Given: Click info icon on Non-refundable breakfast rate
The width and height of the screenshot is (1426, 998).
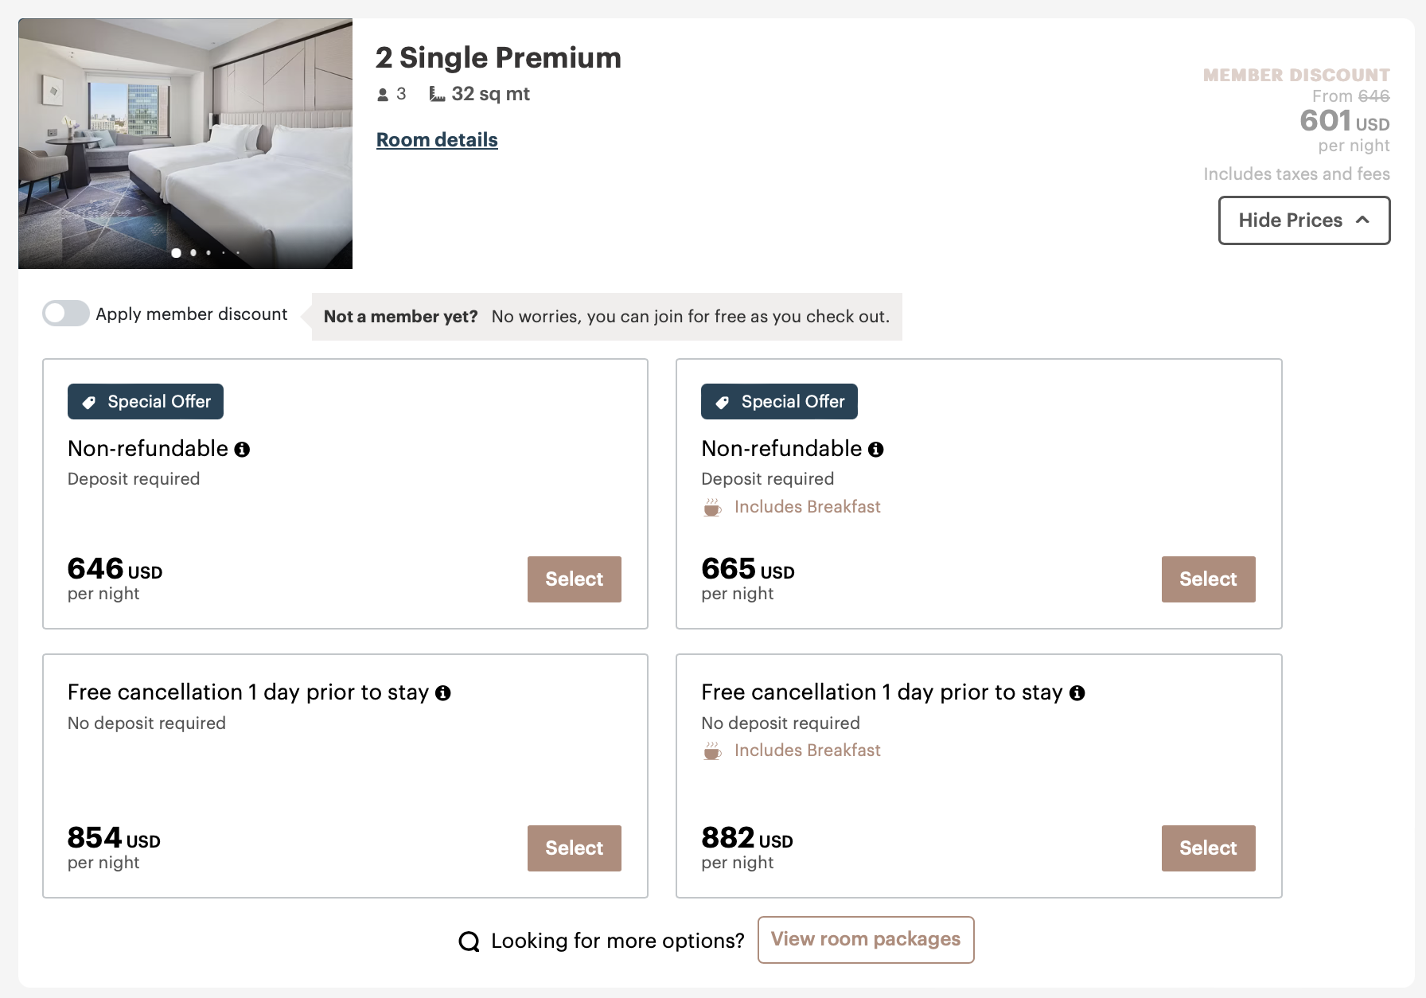Looking at the screenshot, I should (x=875, y=450).
